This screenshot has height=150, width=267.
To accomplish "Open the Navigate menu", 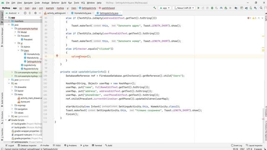I will (x=28, y=3).
